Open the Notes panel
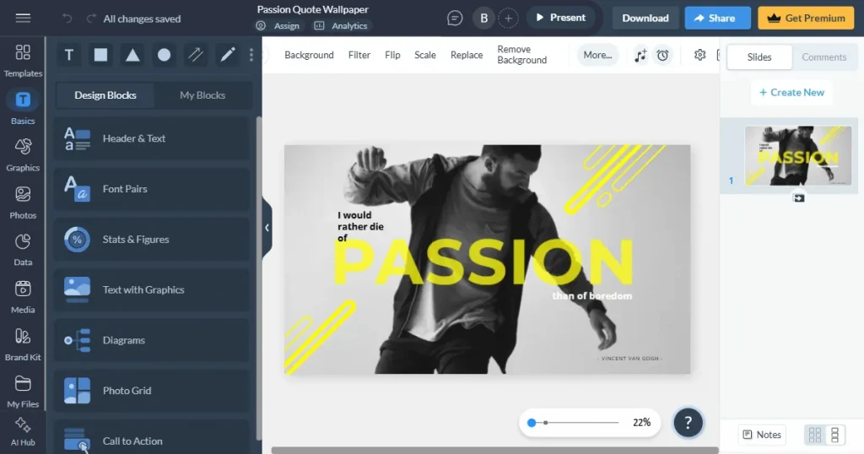Image resolution: width=864 pixels, height=454 pixels. tap(762, 435)
